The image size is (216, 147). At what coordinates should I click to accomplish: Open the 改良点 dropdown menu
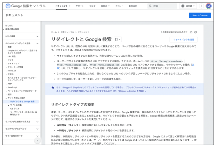[105, 6]
